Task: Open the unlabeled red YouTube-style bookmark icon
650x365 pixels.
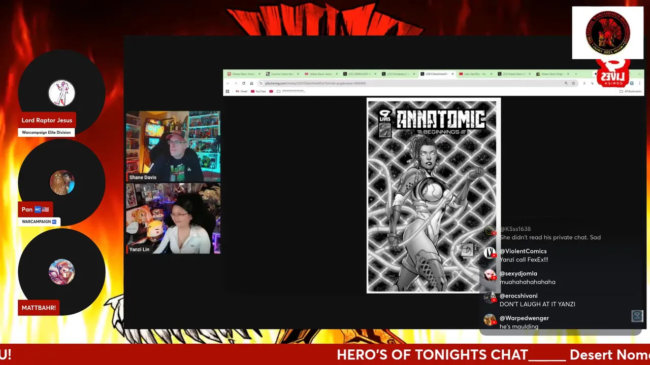Action: pos(271,91)
